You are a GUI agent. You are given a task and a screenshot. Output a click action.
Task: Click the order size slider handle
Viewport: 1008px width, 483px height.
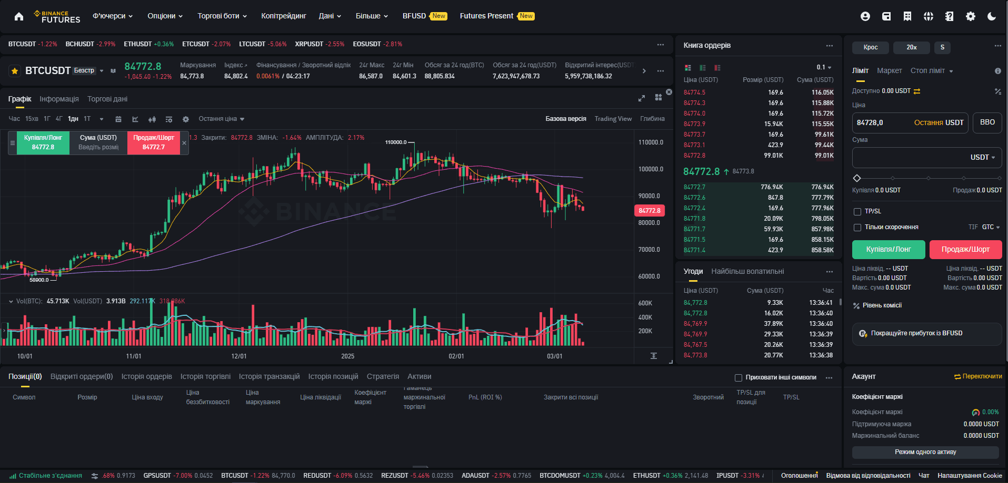[857, 178]
